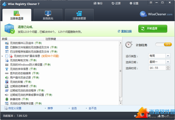Click the 已删除文件残留的无效路径及文件 icon
This screenshot has height=120, width=175.
point(7,47)
